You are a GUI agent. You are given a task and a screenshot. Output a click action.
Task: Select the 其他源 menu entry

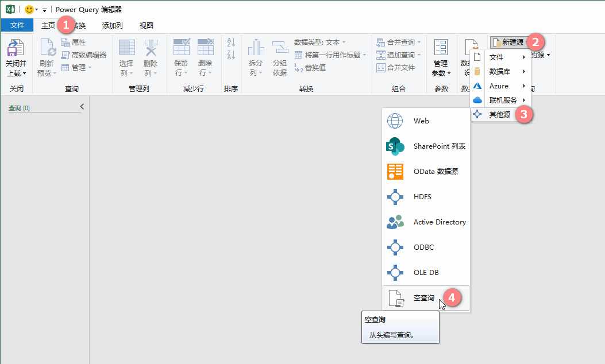(500, 114)
